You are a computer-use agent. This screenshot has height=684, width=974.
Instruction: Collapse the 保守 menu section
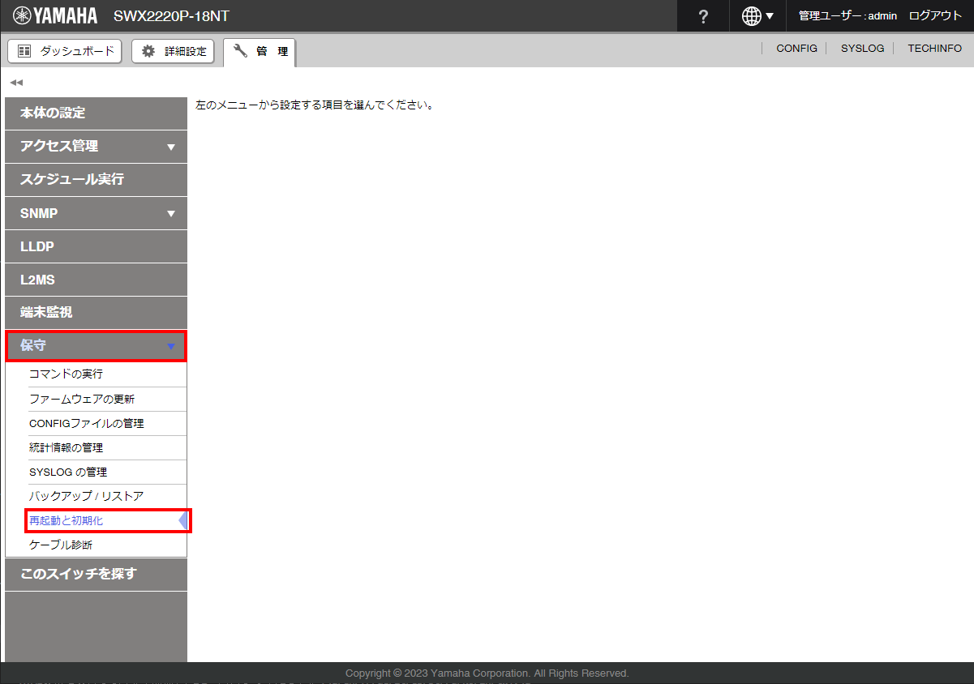point(96,346)
